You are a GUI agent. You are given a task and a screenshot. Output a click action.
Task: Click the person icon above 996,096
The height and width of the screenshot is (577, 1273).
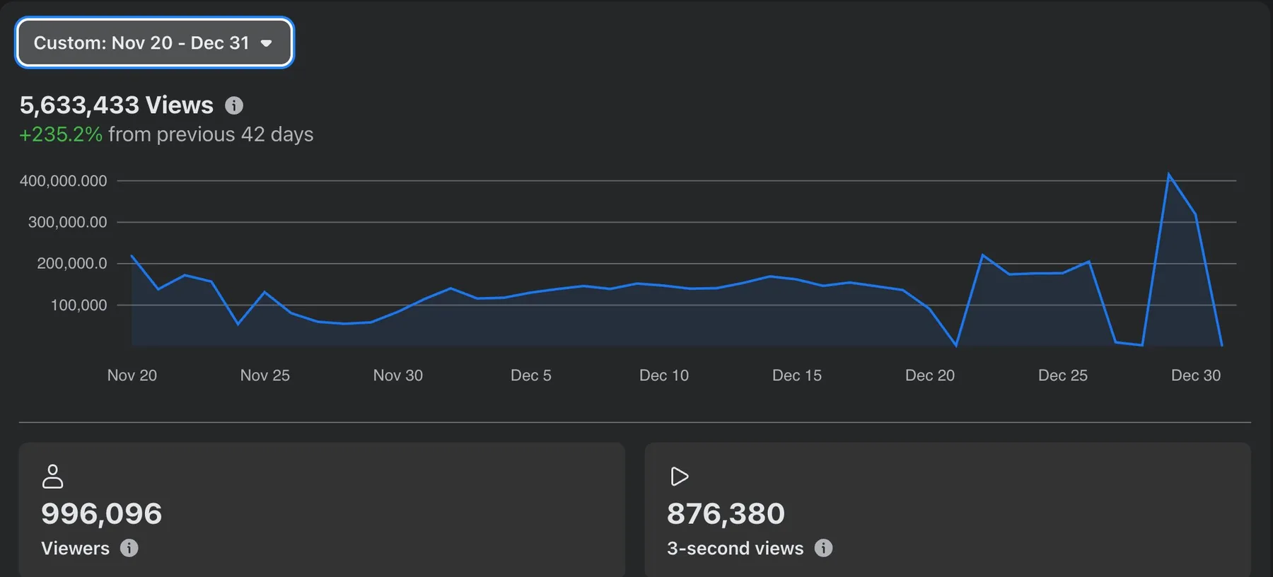pos(52,476)
